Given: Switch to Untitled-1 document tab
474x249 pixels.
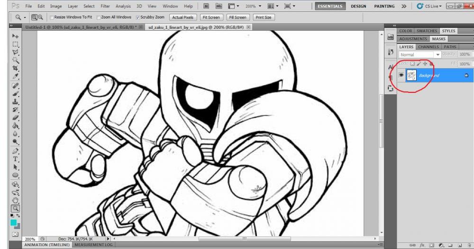Looking at the screenshot, I should coord(81,27).
